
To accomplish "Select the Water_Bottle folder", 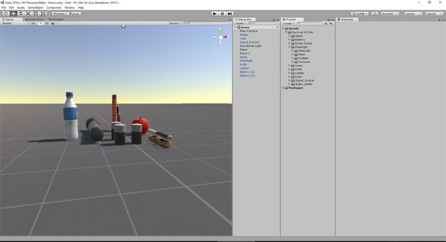I will coord(304,84).
